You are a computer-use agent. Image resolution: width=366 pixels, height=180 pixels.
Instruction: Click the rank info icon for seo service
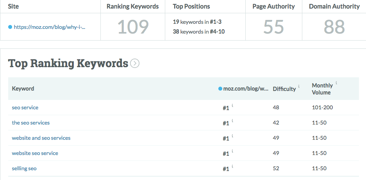click(x=233, y=105)
